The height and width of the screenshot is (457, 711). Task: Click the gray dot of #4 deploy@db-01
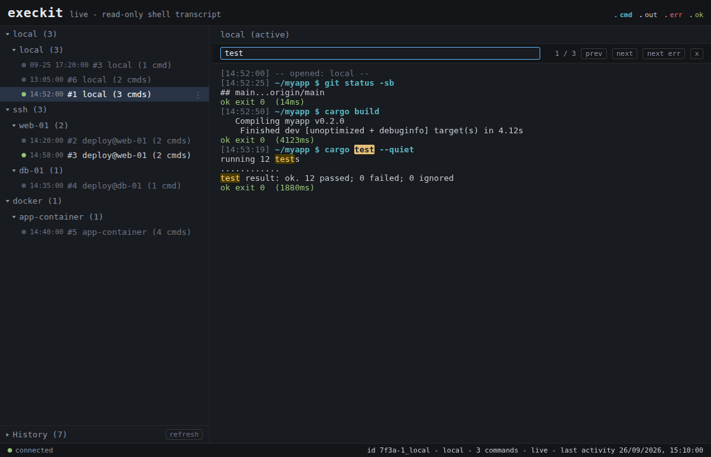coord(23,185)
